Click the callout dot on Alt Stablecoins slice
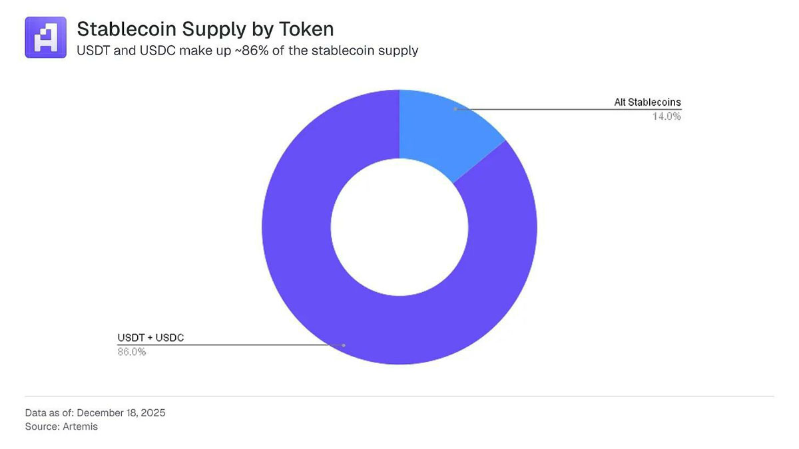The width and height of the screenshot is (799, 449). tap(455, 108)
